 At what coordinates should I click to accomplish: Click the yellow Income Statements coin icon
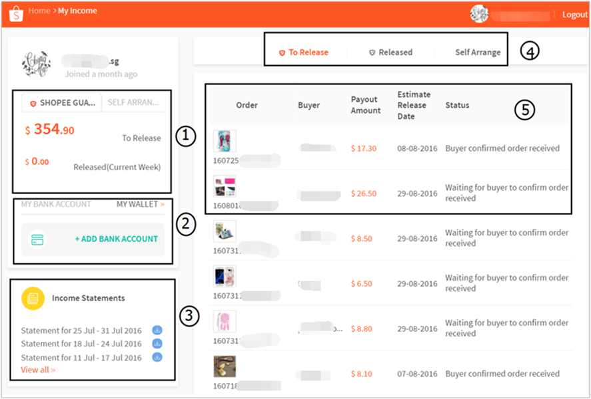point(31,298)
